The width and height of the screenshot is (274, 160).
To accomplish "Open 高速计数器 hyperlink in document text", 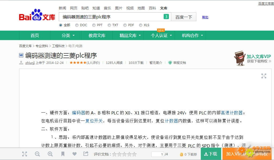I will pyautogui.click(x=232, y=113).
